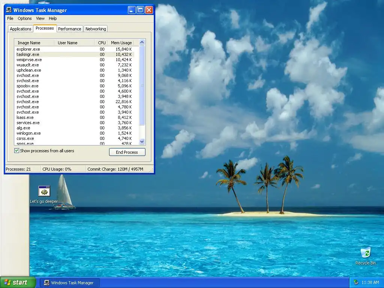
Task: Switch to the Performance tab
Action: click(69, 29)
